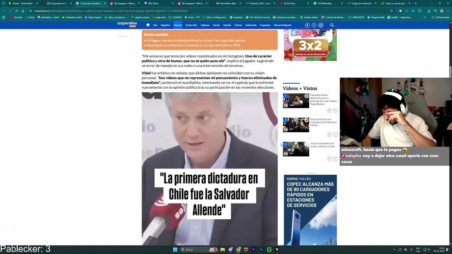Click the browser address bar URL

coord(111,11)
